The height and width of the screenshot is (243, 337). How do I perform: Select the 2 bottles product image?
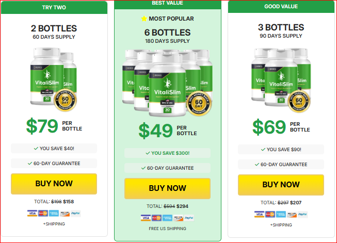(54, 79)
